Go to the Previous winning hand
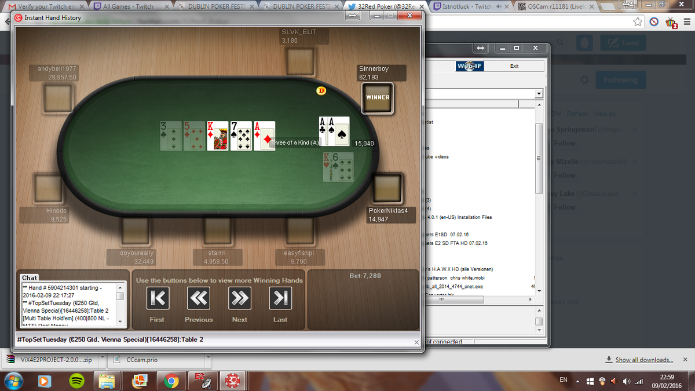 point(199,298)
